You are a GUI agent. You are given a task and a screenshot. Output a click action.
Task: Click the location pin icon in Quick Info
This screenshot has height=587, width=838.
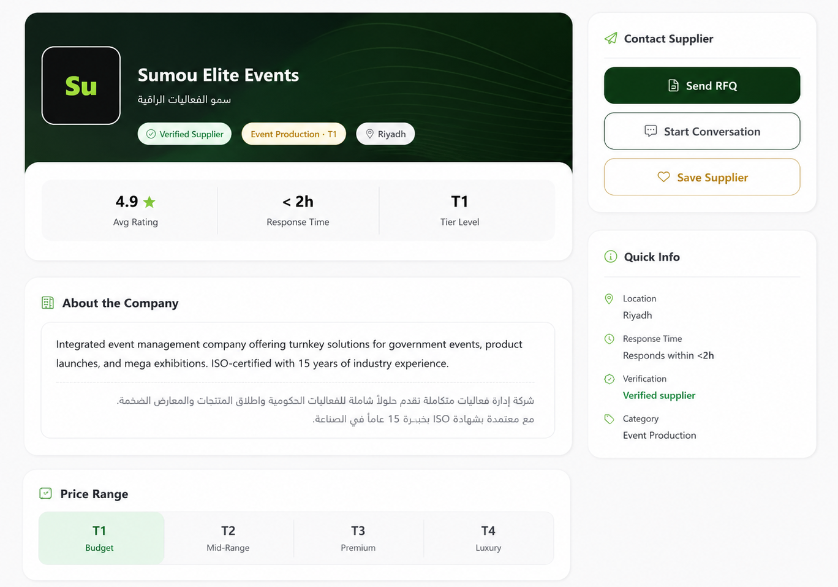pyautogui.click(x=609, y=298)
